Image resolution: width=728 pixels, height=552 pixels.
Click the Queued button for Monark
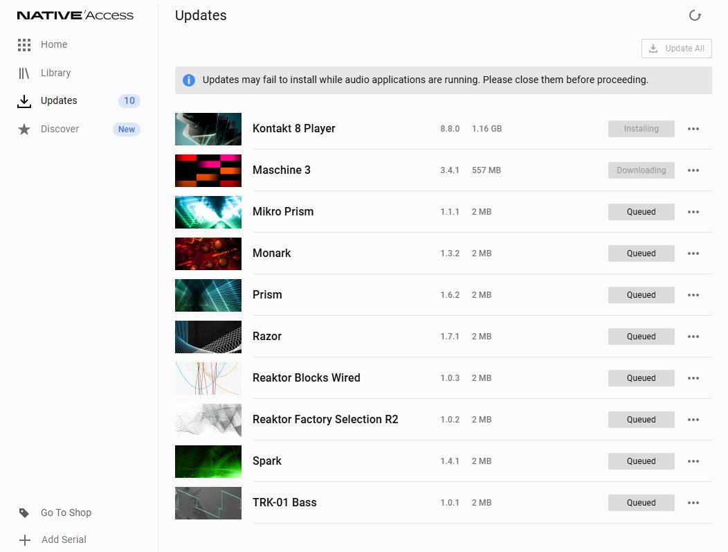pyautogui.click(x=641, y=253)
